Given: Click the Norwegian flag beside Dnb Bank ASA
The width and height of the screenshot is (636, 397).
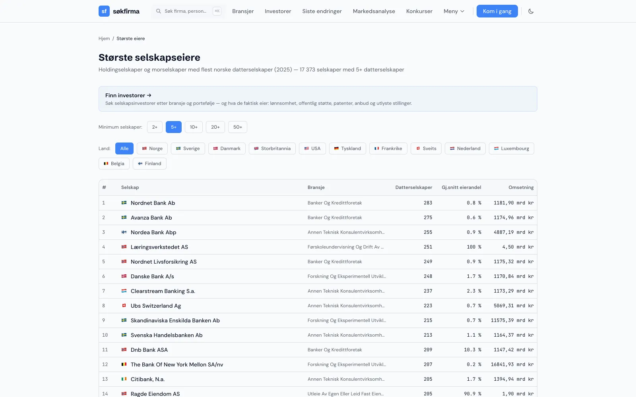Looking at the screenshot, I should pyautogui.click(x=124, y=350).
